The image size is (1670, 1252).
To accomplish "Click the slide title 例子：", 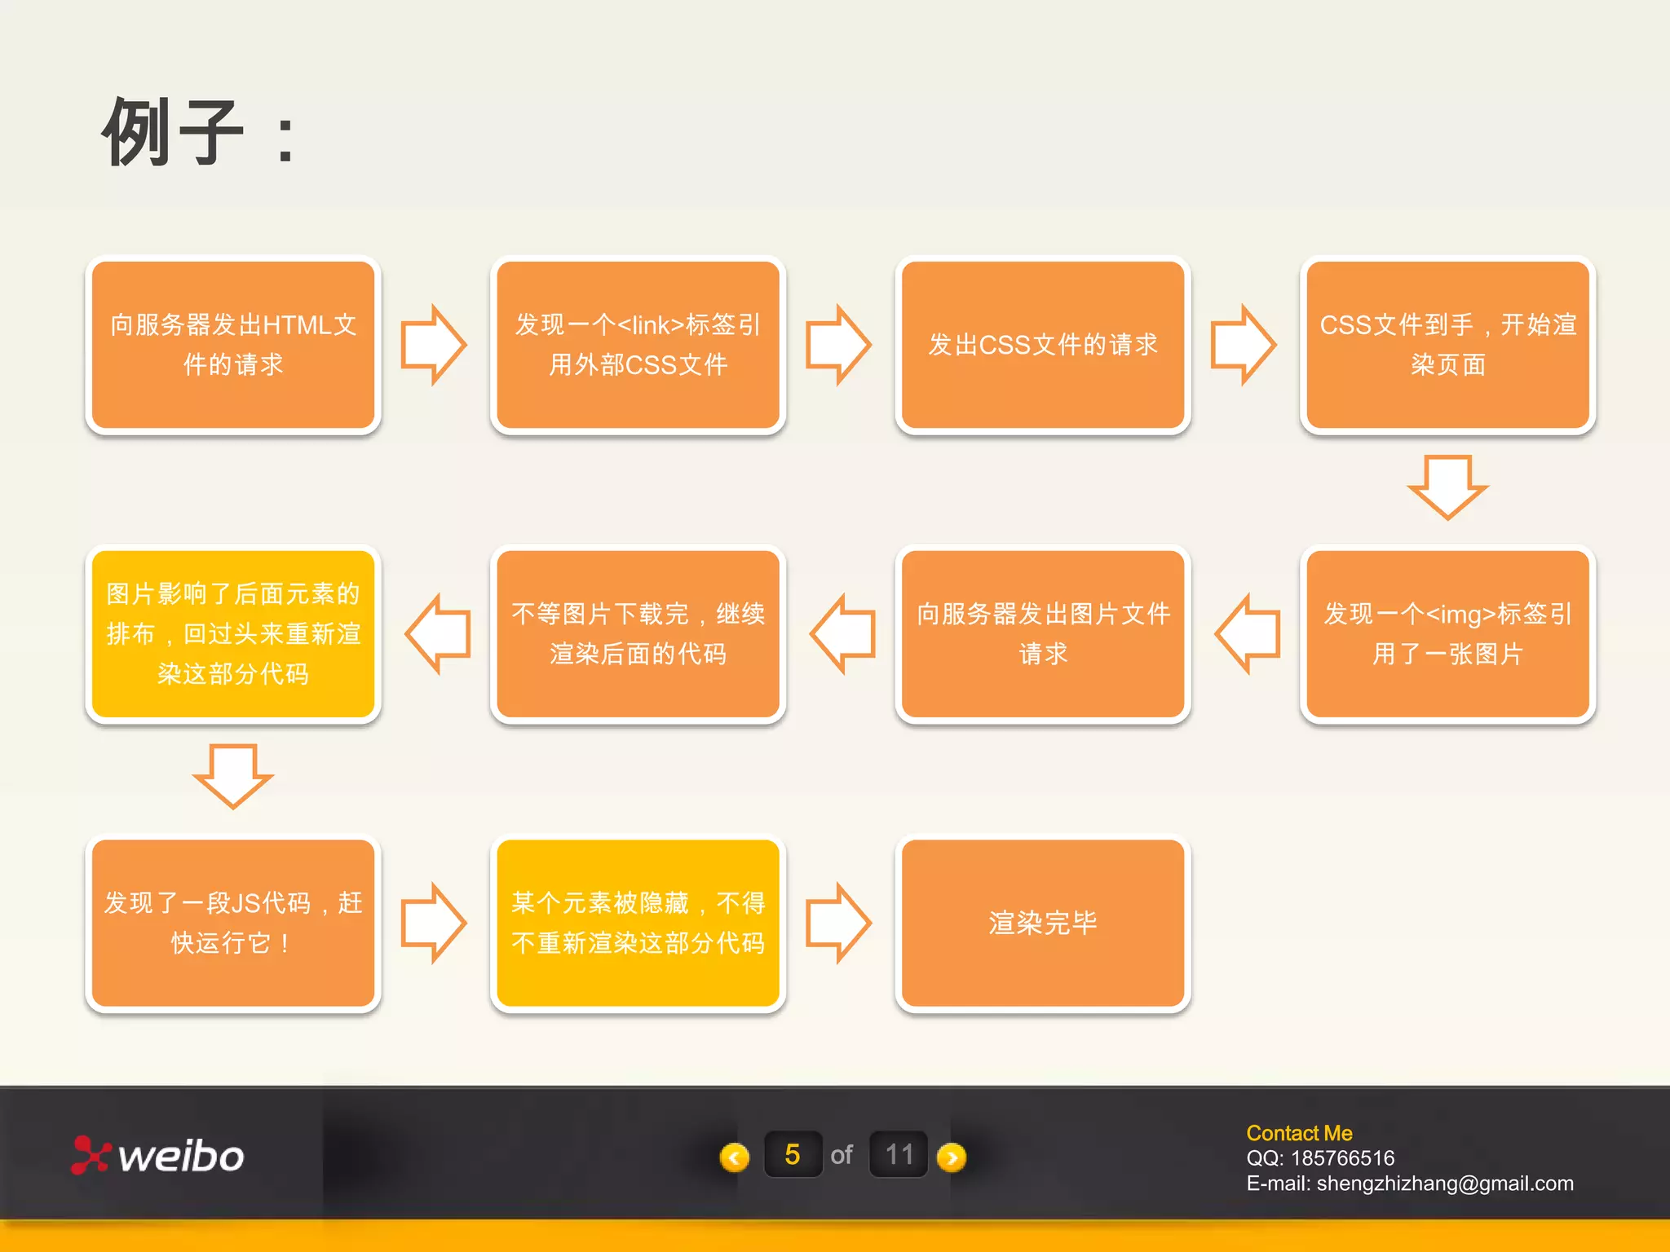I will (x=198, y=132).
